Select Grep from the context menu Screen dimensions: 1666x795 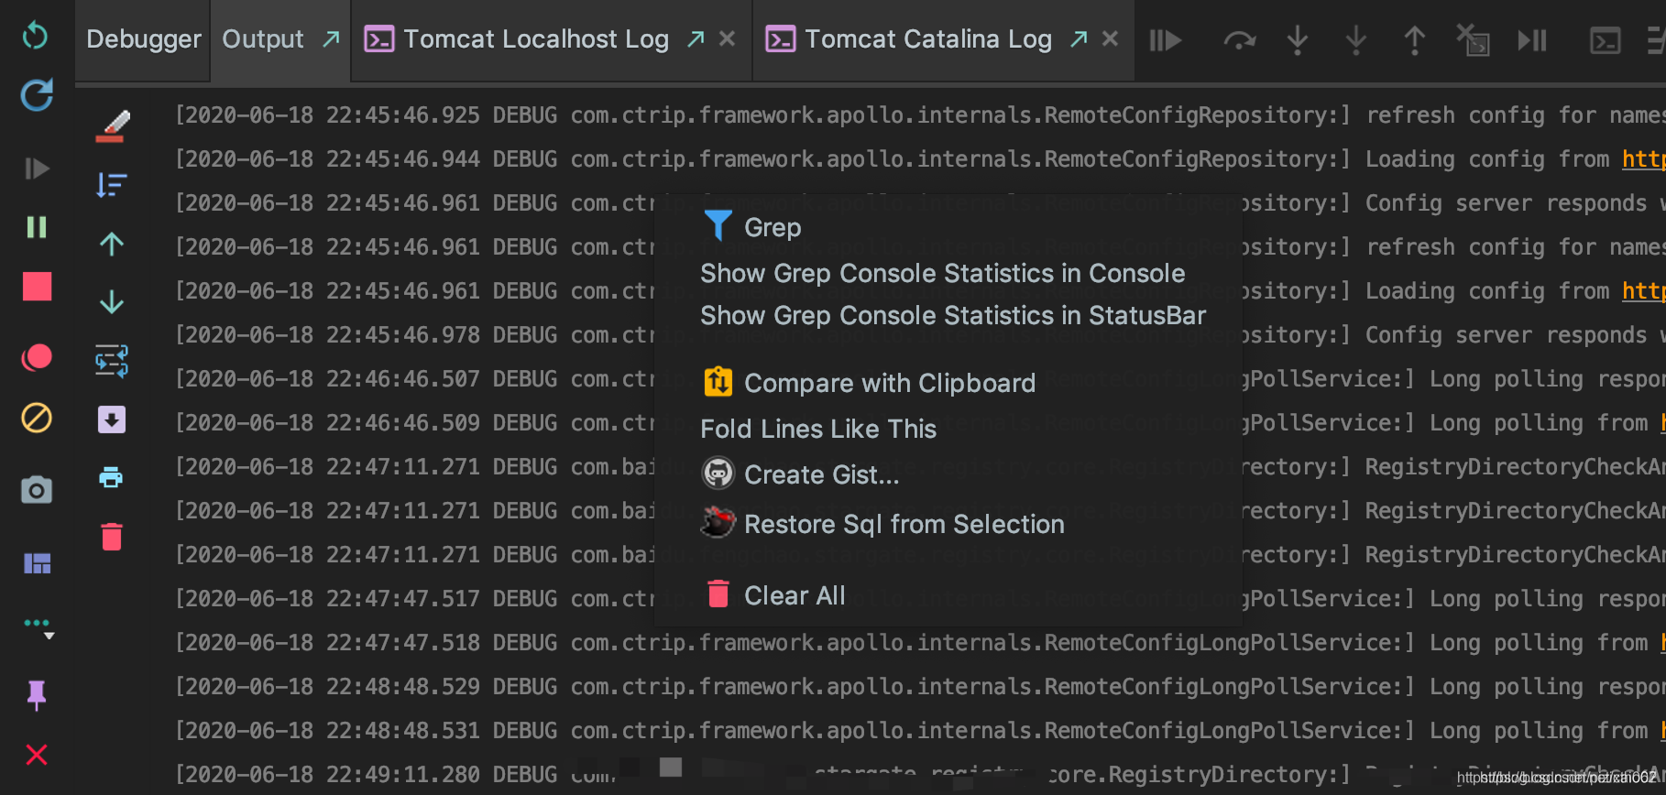(948, 227)
